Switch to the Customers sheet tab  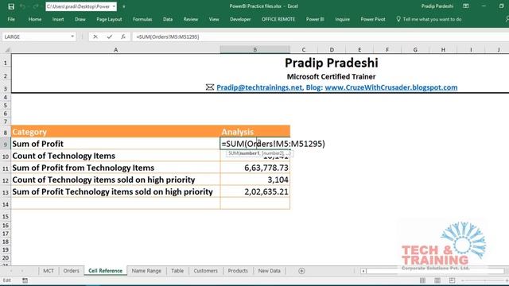point(205,271)
